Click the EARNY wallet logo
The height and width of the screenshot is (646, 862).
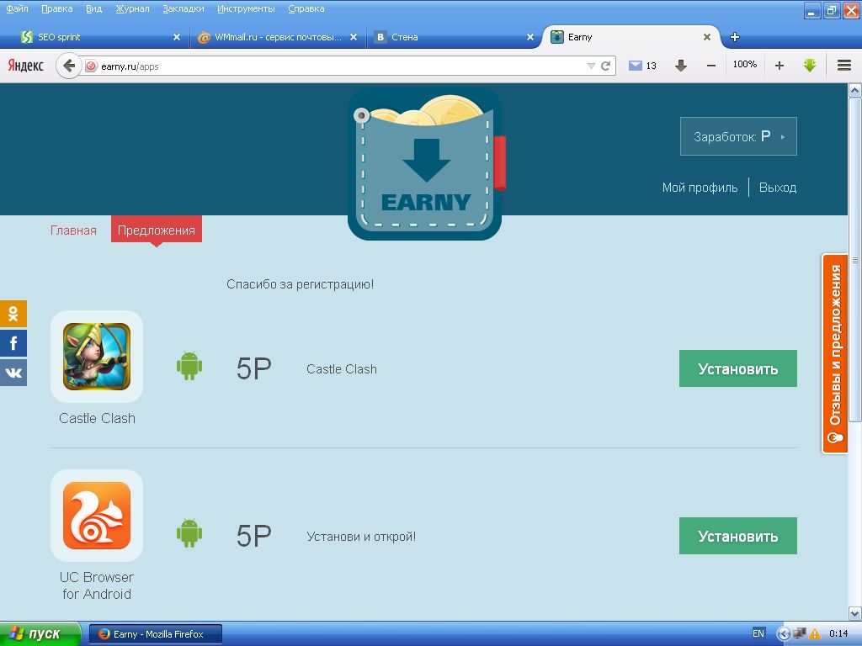425,165
